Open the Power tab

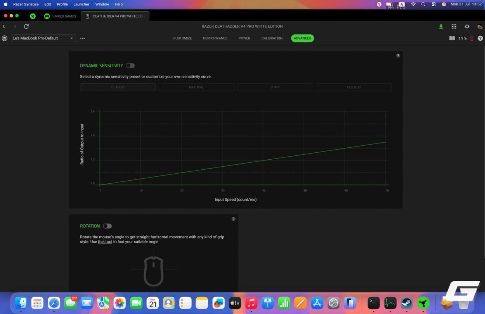244,38
